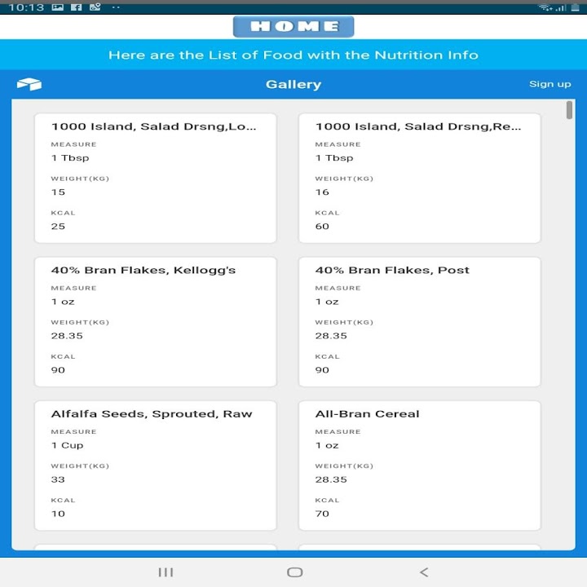Open the Alfalfa Seeds, Sprouted, Raw card
Screen dimensions: 587x587
[x=155, y=465]
